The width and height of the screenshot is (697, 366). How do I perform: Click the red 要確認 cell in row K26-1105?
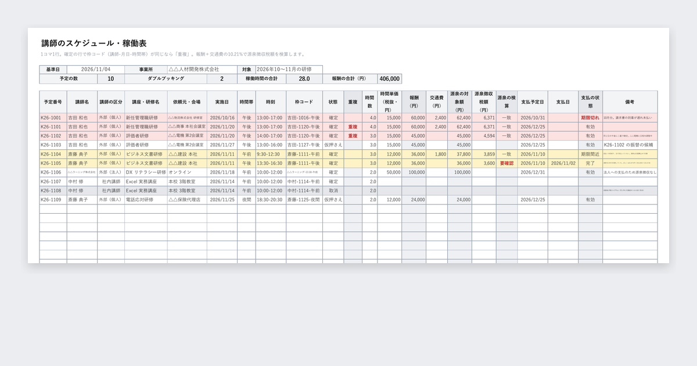click(x=506, y=163)
